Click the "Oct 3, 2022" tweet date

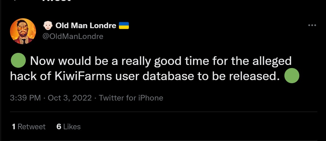(x=70, y=98)
